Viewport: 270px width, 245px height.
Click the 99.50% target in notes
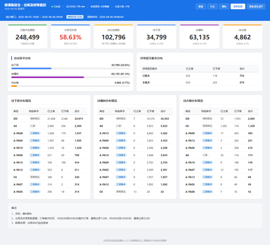[x=27, y=214]
